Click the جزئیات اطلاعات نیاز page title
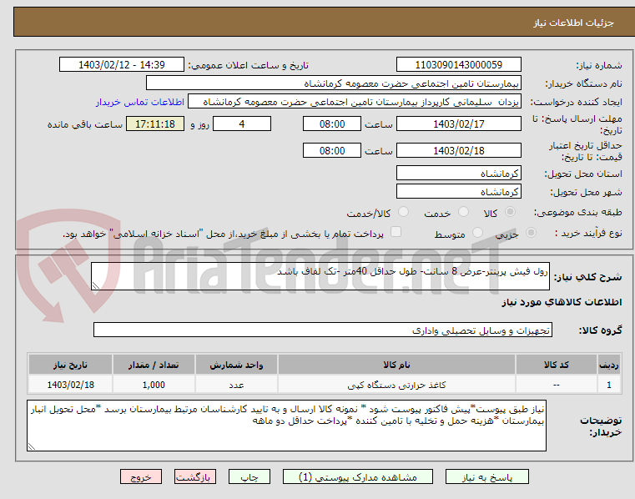Image resolution: width=635 pixels, height=499 pixels. tap(573, 23)
